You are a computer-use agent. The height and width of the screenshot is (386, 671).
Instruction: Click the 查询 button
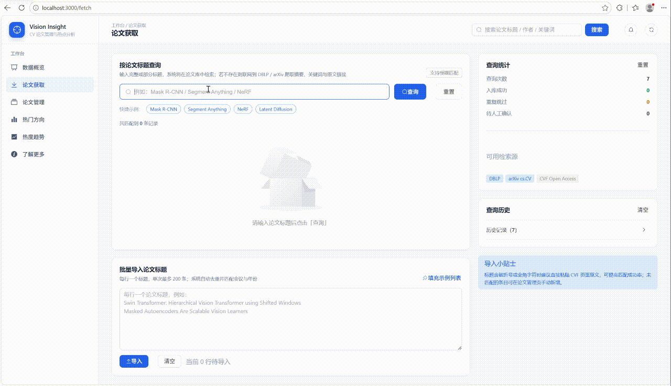point(410,92)
